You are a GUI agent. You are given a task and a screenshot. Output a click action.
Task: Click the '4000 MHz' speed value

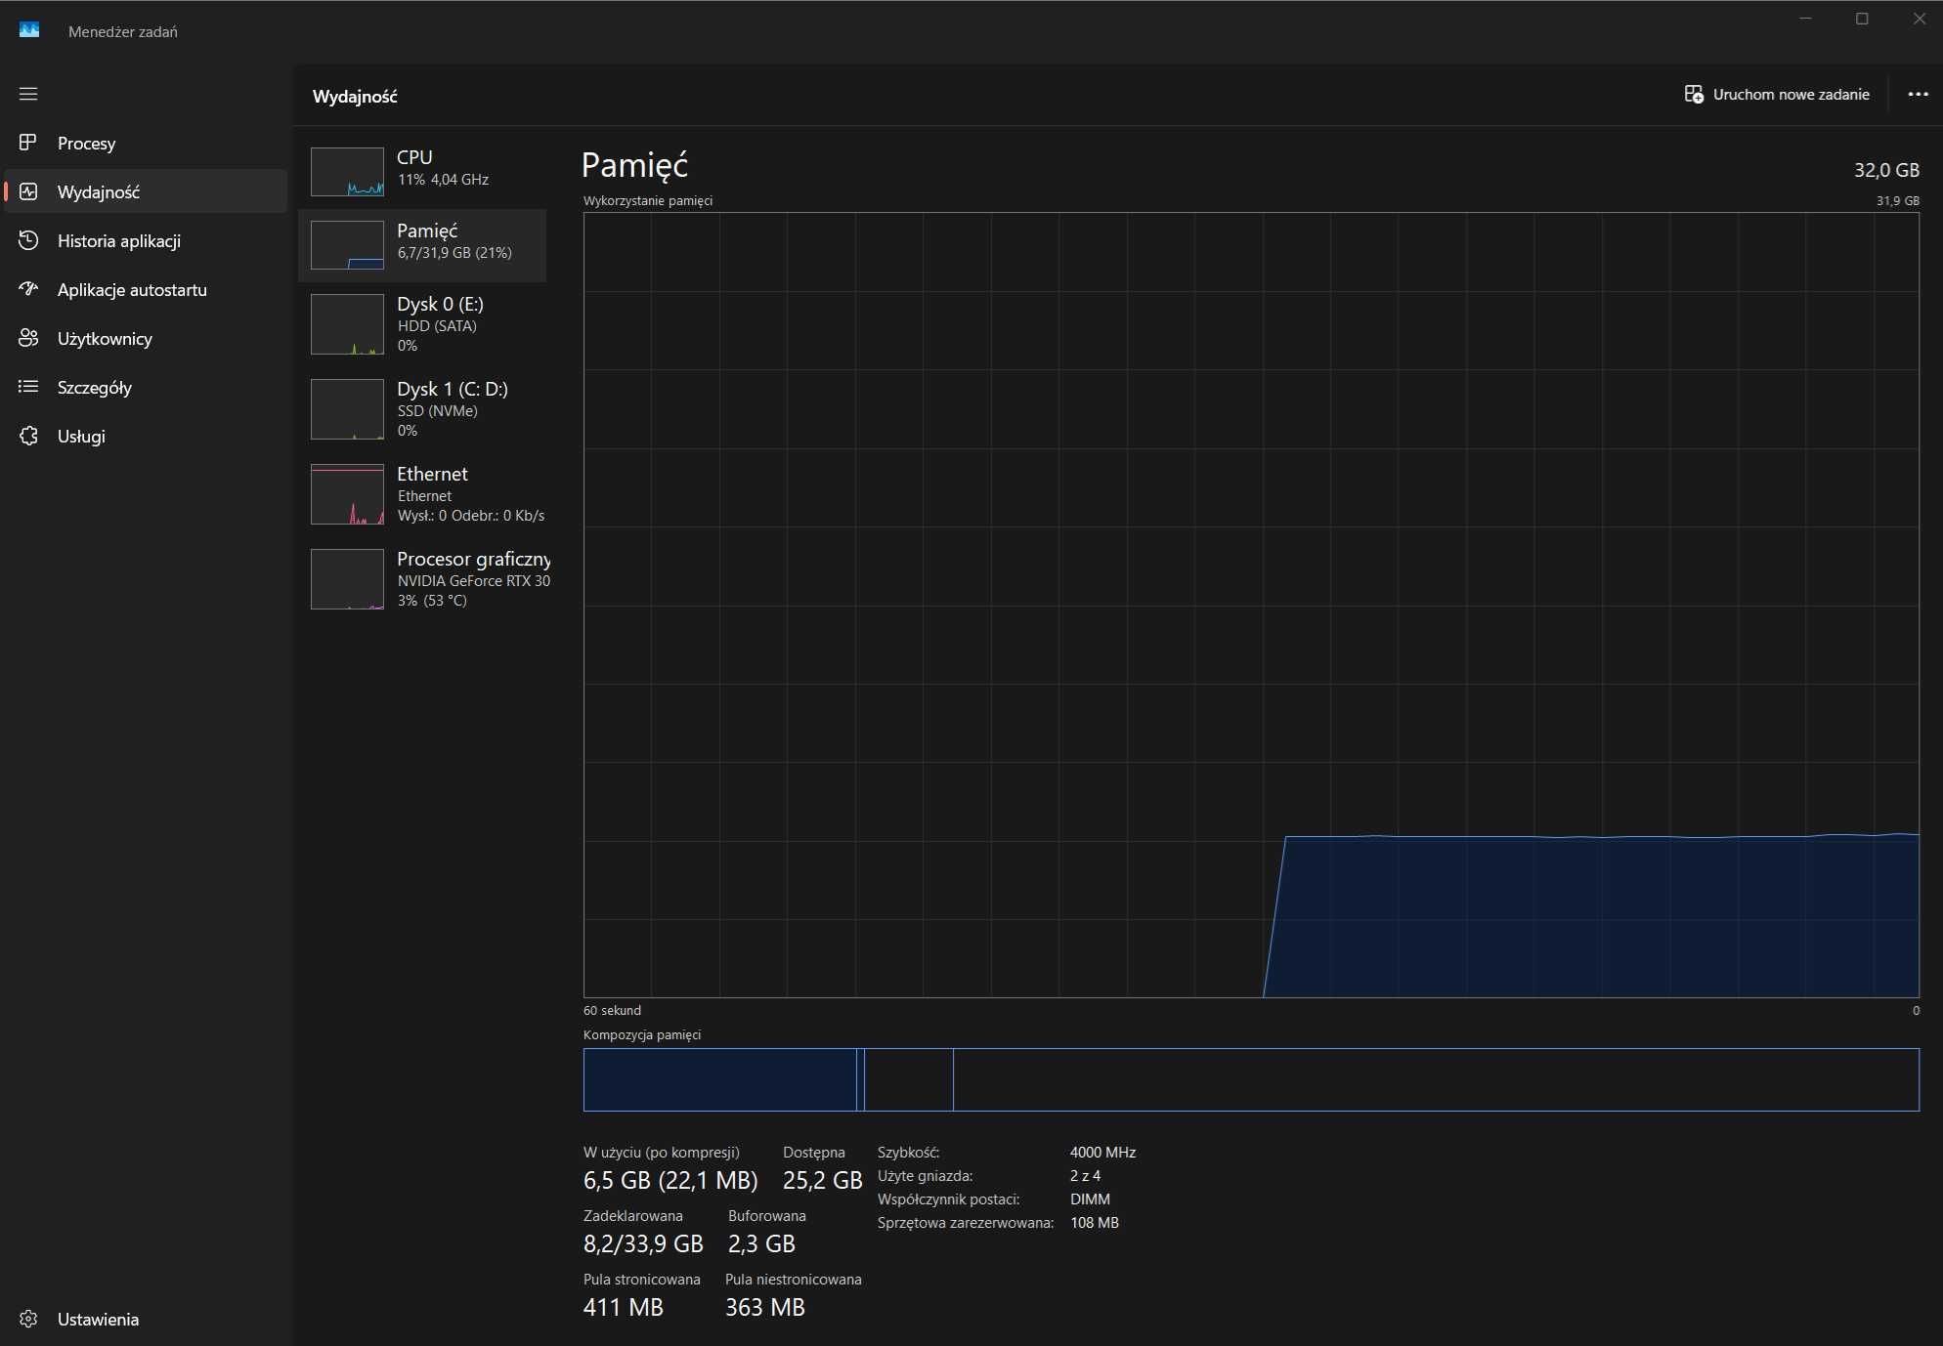pyautogui.click(x=1102, y=1153)
